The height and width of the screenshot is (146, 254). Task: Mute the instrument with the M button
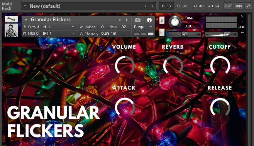(162, 33)
